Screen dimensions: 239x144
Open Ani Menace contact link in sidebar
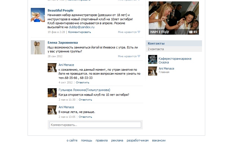tap(166, 68)
